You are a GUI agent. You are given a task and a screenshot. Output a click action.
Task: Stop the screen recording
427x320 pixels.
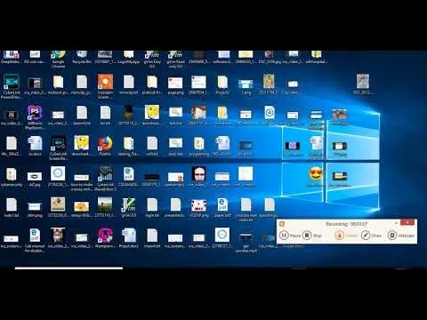click(312, 236)
